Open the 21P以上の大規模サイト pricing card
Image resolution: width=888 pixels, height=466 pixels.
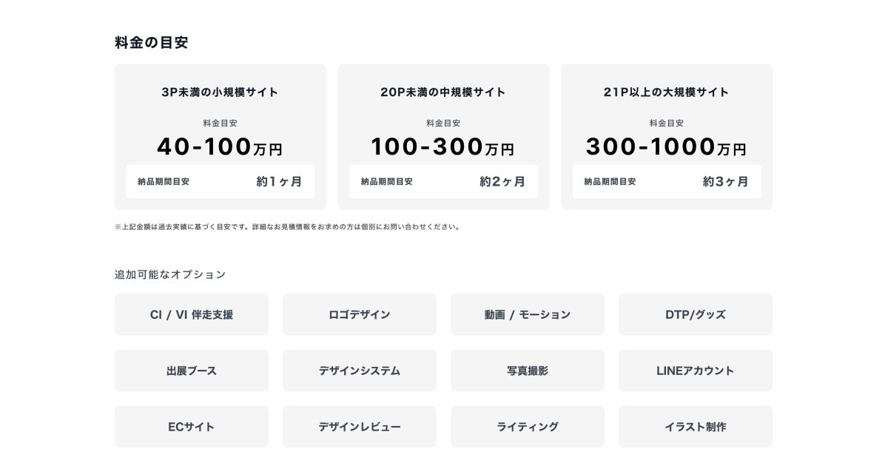[667, 92]
